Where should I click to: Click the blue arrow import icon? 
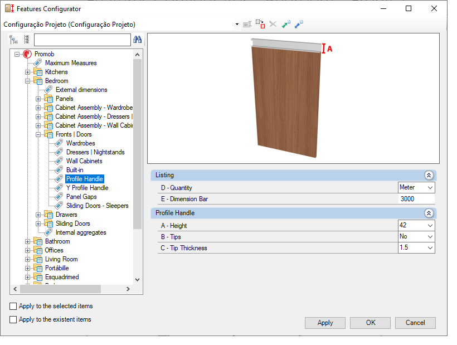tap(299, 24)
